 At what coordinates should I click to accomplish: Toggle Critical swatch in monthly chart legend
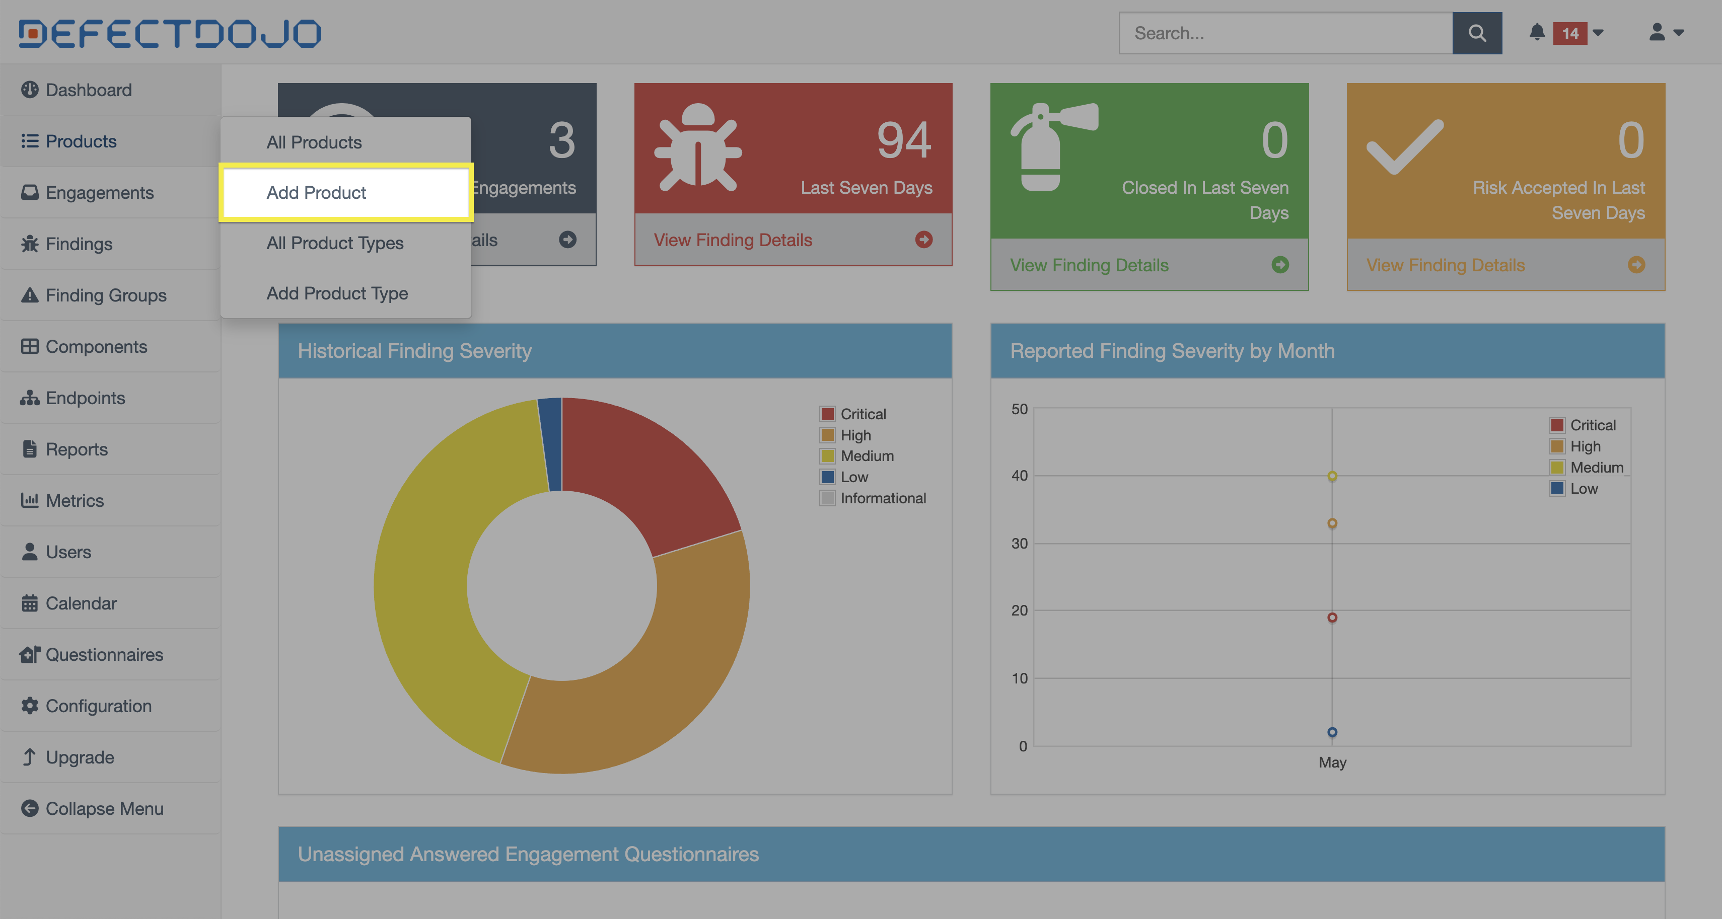pos(1557,425)
